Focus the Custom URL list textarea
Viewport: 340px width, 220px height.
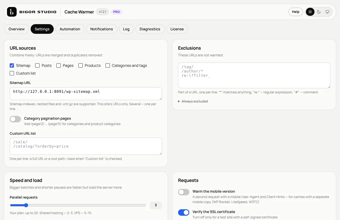pos(86,146)
